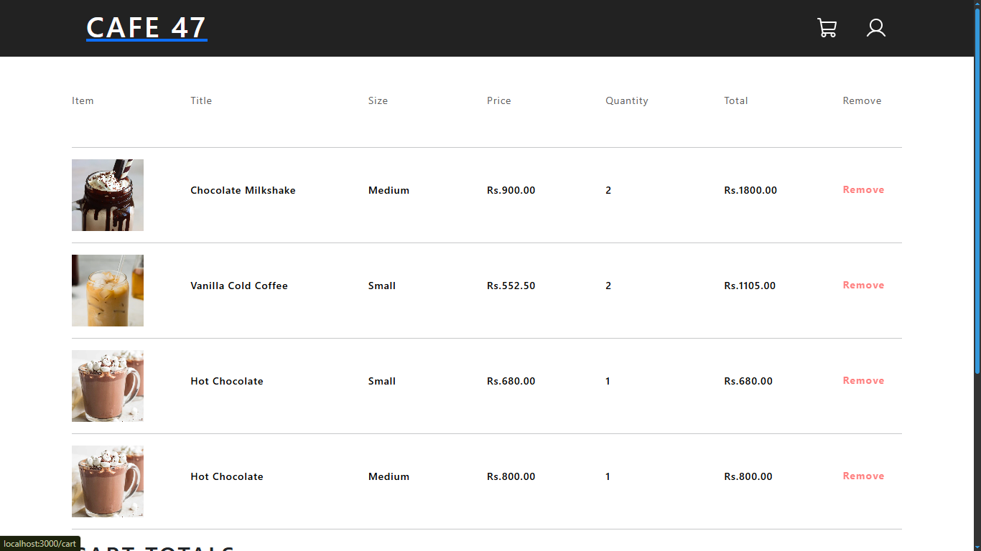Click the Rs.680.00 price value
Image resolution: width=981 pixels, height=551 pixels.
pos(511,381)
